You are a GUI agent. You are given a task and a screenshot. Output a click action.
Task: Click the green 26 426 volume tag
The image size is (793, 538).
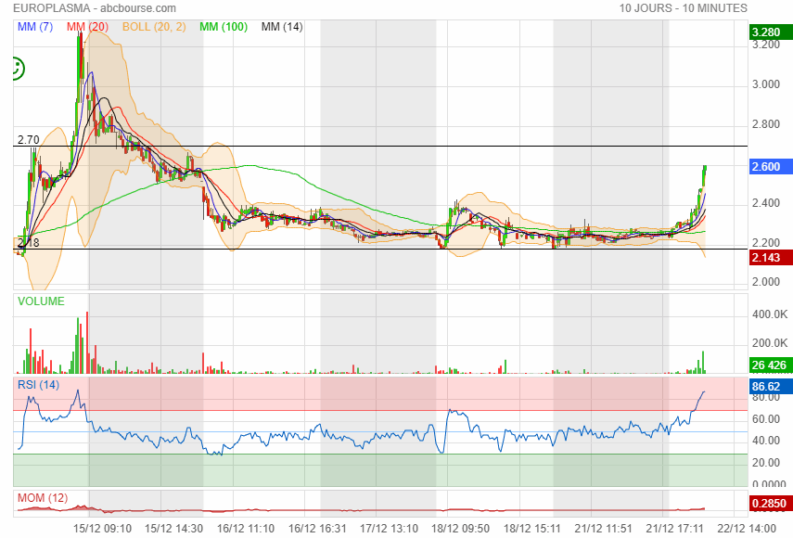(x=771, y=365)
